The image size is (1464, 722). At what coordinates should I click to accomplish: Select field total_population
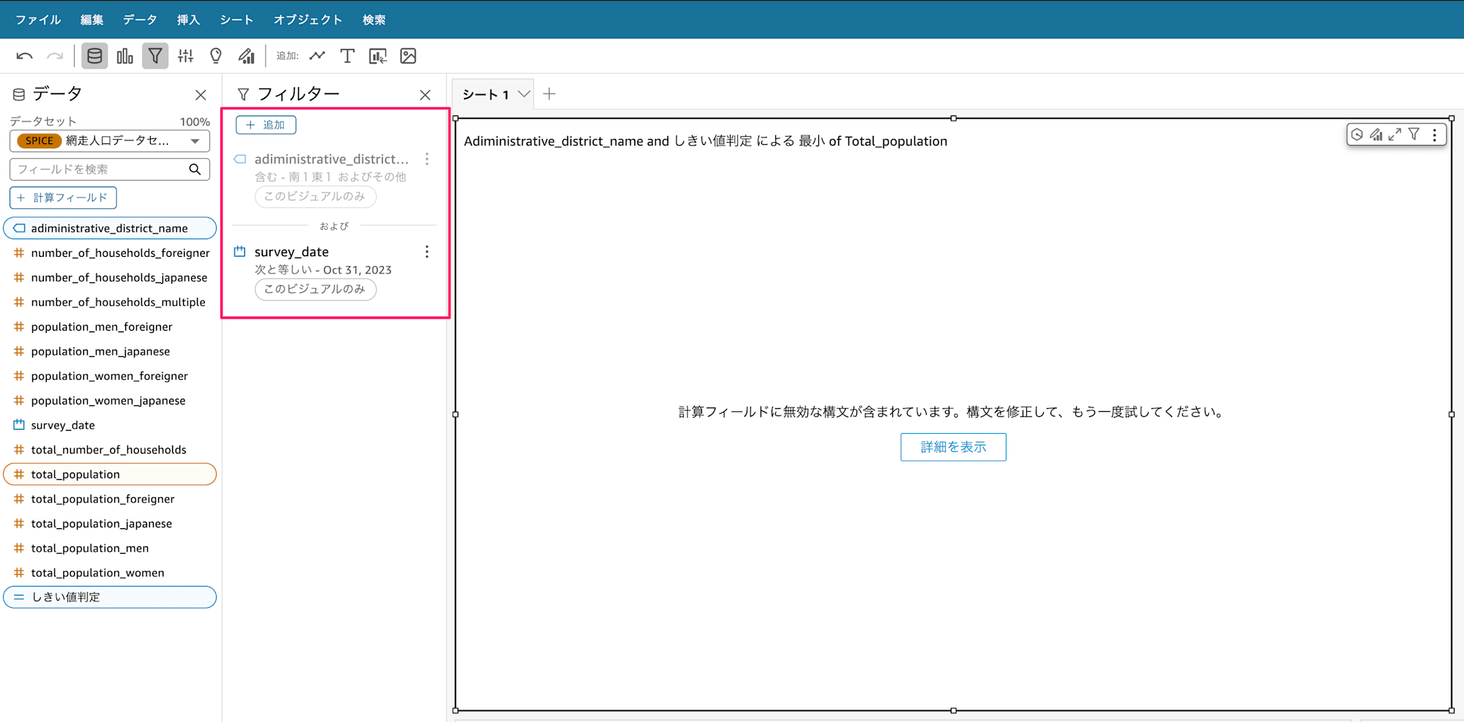[110, 474]
